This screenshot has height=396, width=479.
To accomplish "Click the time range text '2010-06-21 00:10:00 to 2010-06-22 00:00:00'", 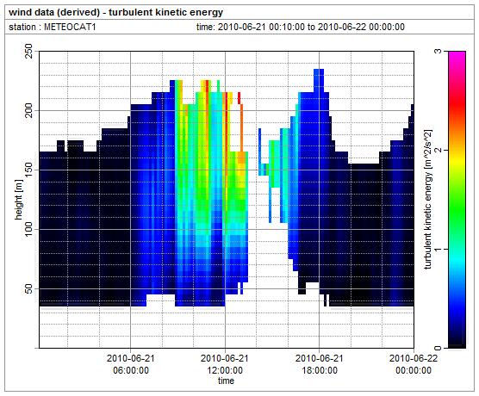I will tap(311, 28).
